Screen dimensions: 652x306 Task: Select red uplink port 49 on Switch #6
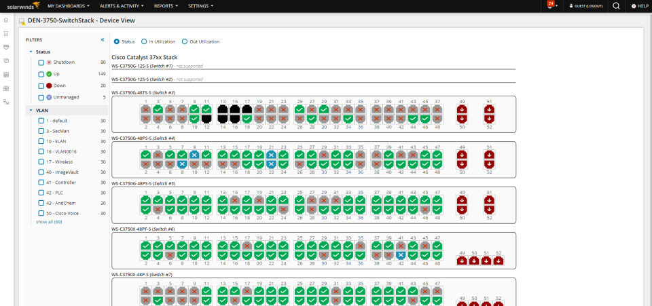462,261
